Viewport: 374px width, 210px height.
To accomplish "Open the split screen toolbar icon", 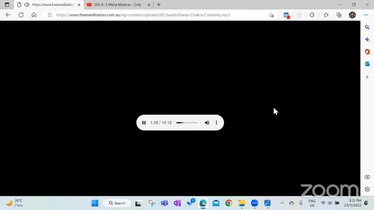I will tap(299, 15).
